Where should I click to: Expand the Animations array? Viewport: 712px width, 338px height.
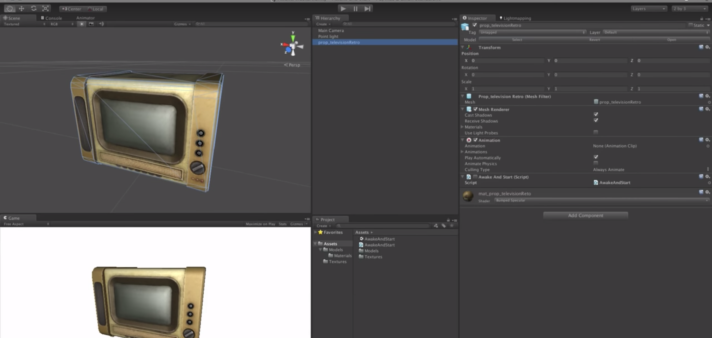coord(462,152)
